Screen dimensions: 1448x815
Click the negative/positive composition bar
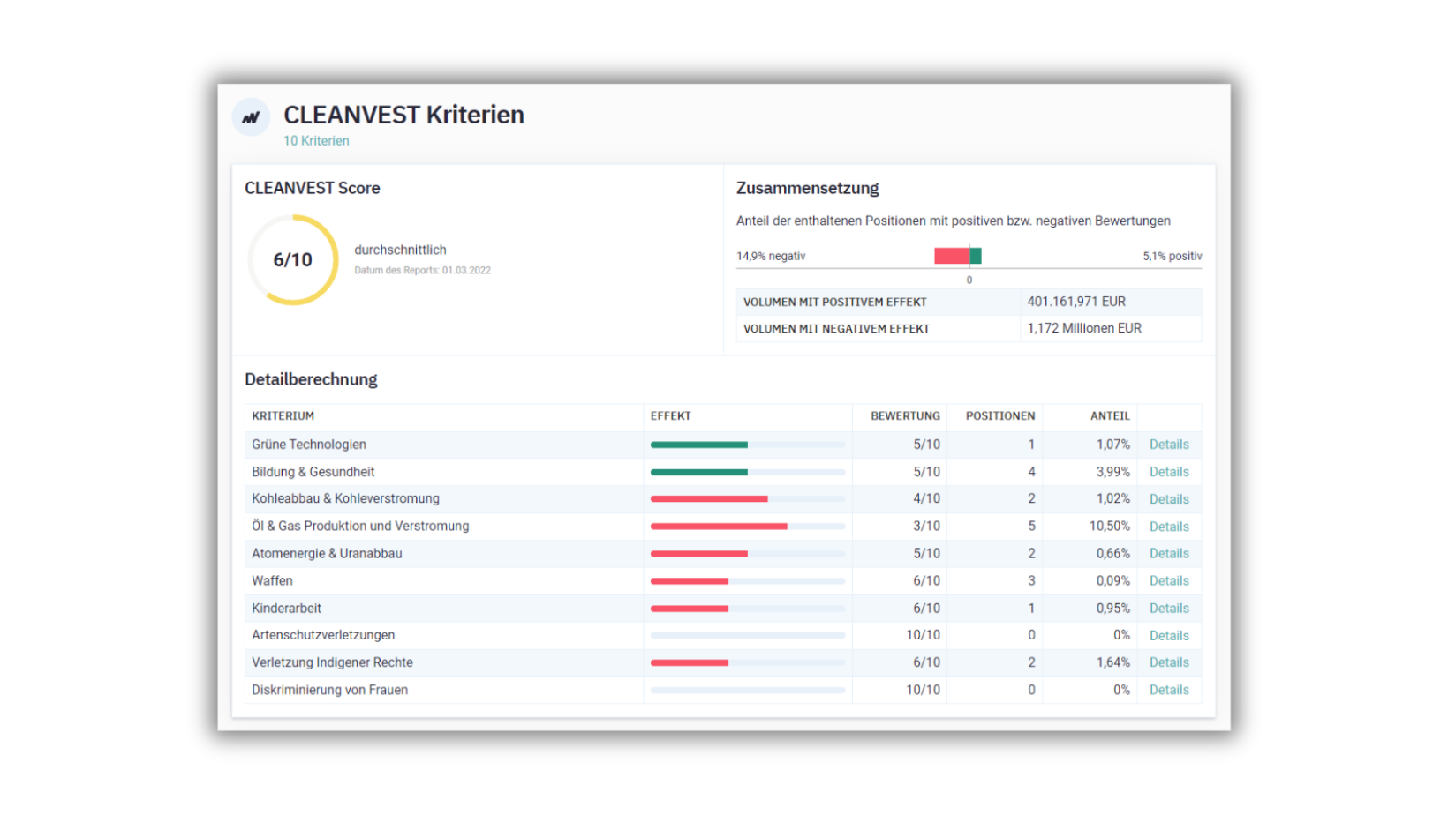tap(958, 256)
